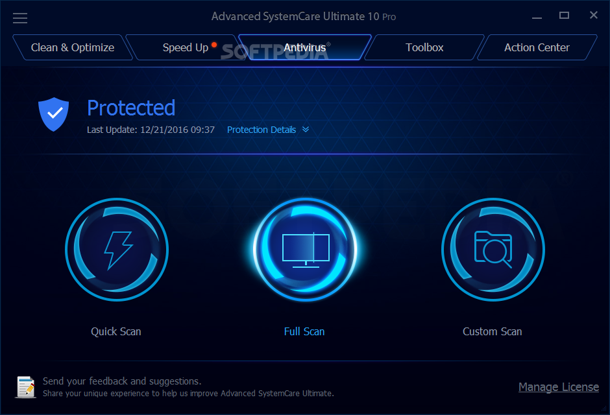The image size is (610, 415).
Task: Click the 'Protected' status heading
Action: 131,108
